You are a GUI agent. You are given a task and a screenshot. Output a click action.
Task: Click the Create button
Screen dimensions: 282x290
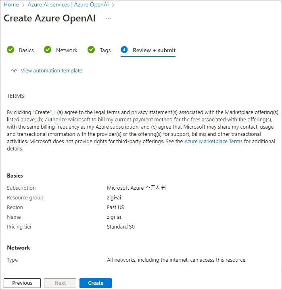[96, 283]
